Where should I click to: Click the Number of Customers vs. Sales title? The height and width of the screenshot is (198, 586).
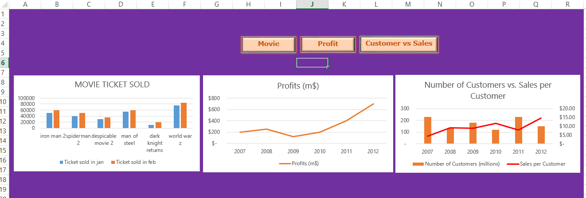488,90
